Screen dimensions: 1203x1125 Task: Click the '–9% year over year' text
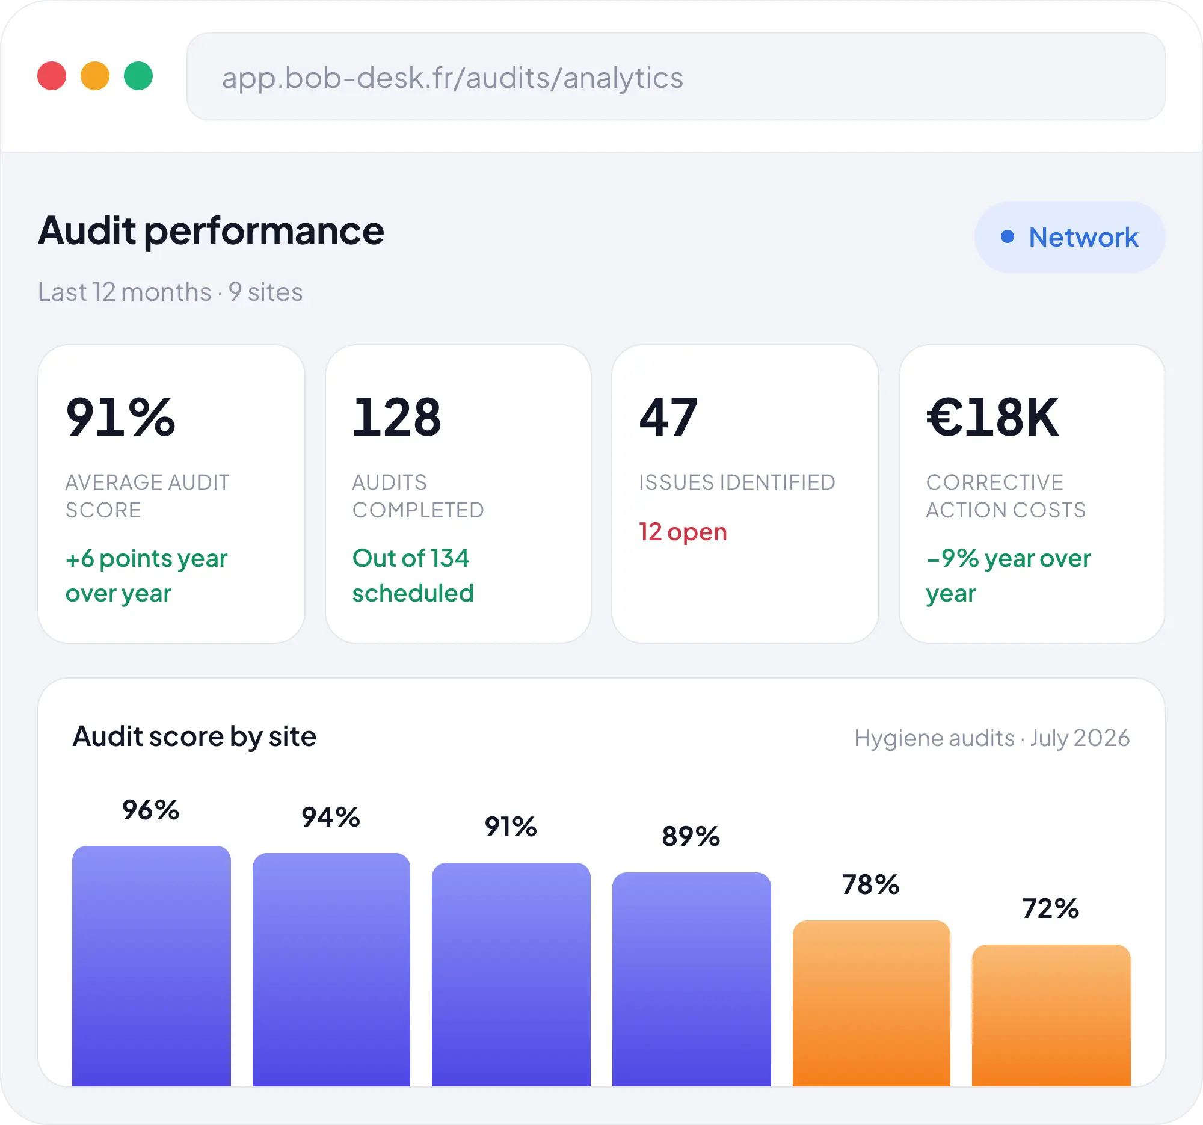(x=1008, y=576)
